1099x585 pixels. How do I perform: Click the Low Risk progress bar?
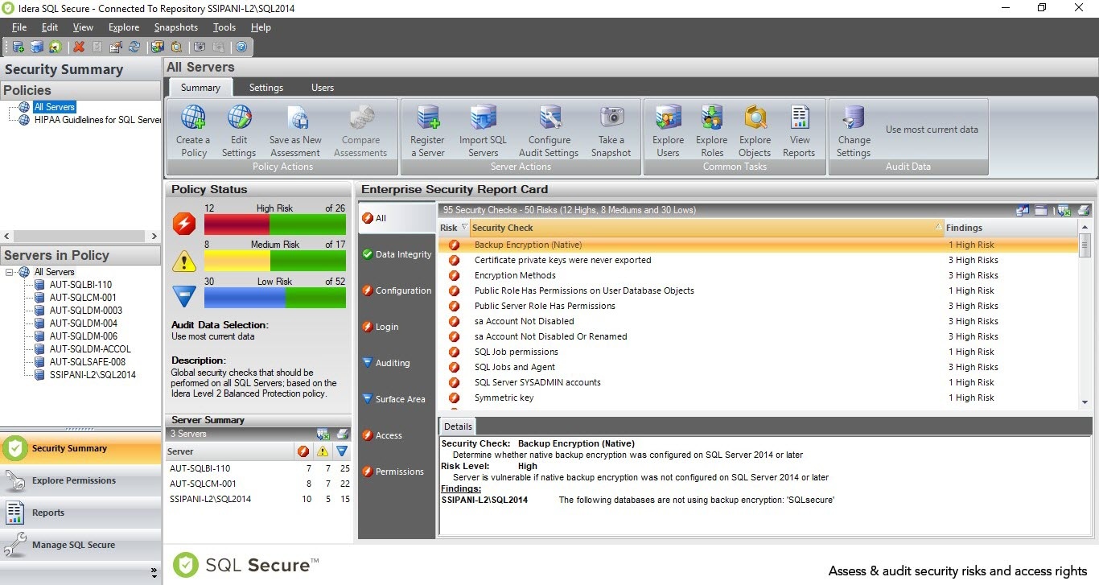tap(274, 298)
